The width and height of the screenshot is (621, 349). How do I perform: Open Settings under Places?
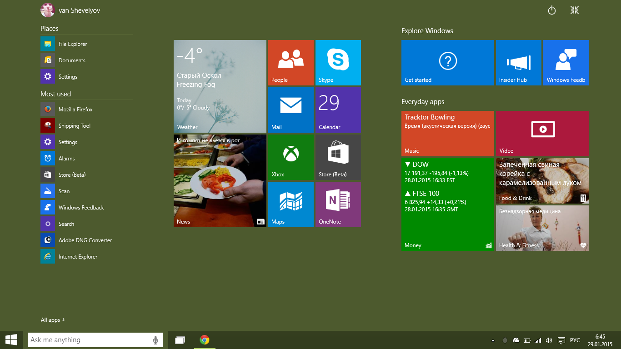(87, 77)
